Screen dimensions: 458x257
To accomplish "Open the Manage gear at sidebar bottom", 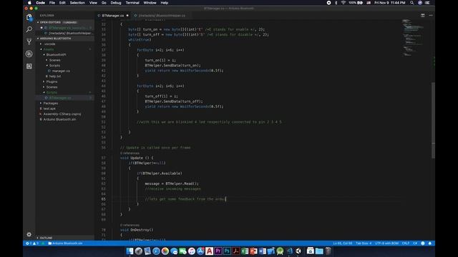I will tap(29, 234).
